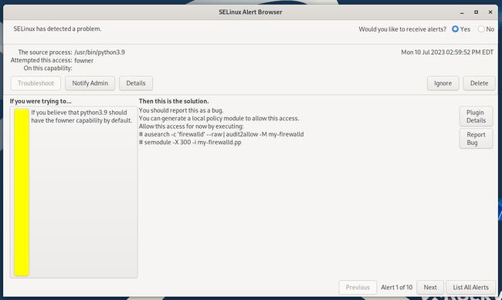
Task: Minimize the SELinux Alert Browser window
Action: point(462,12)
